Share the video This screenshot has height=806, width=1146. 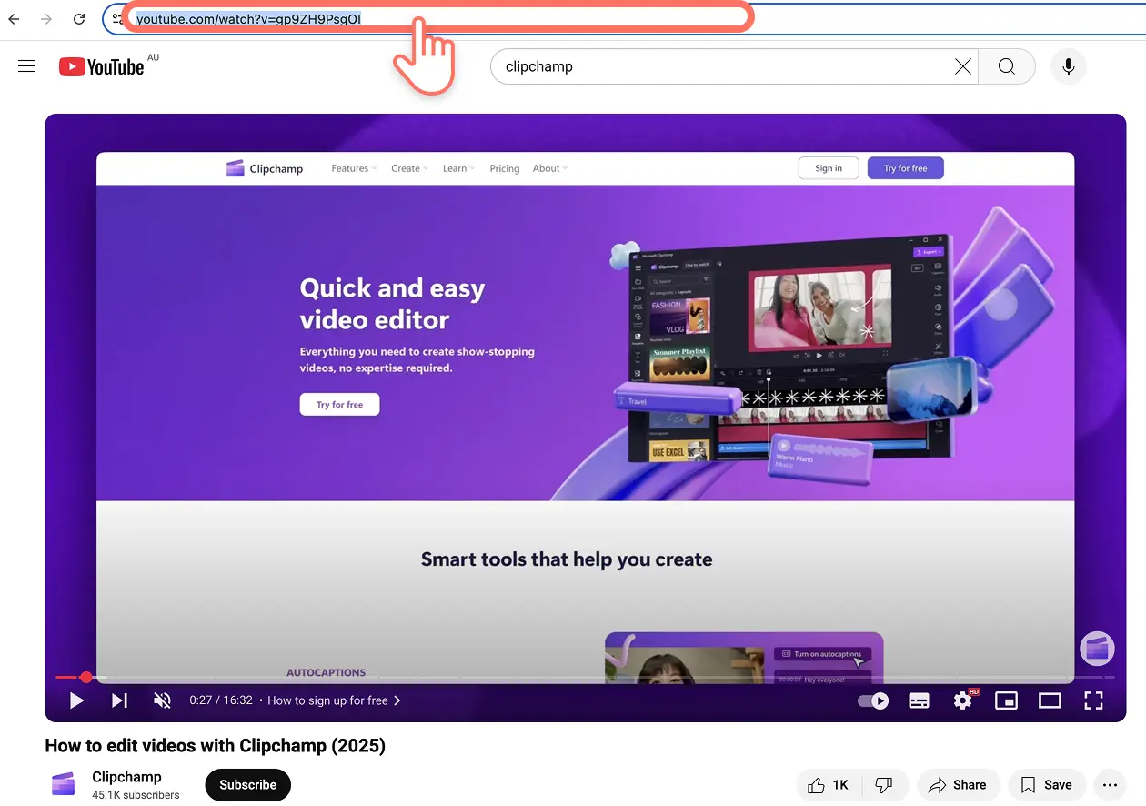click(x=959, y=785)
